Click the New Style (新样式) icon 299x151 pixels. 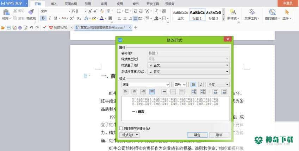233,12
